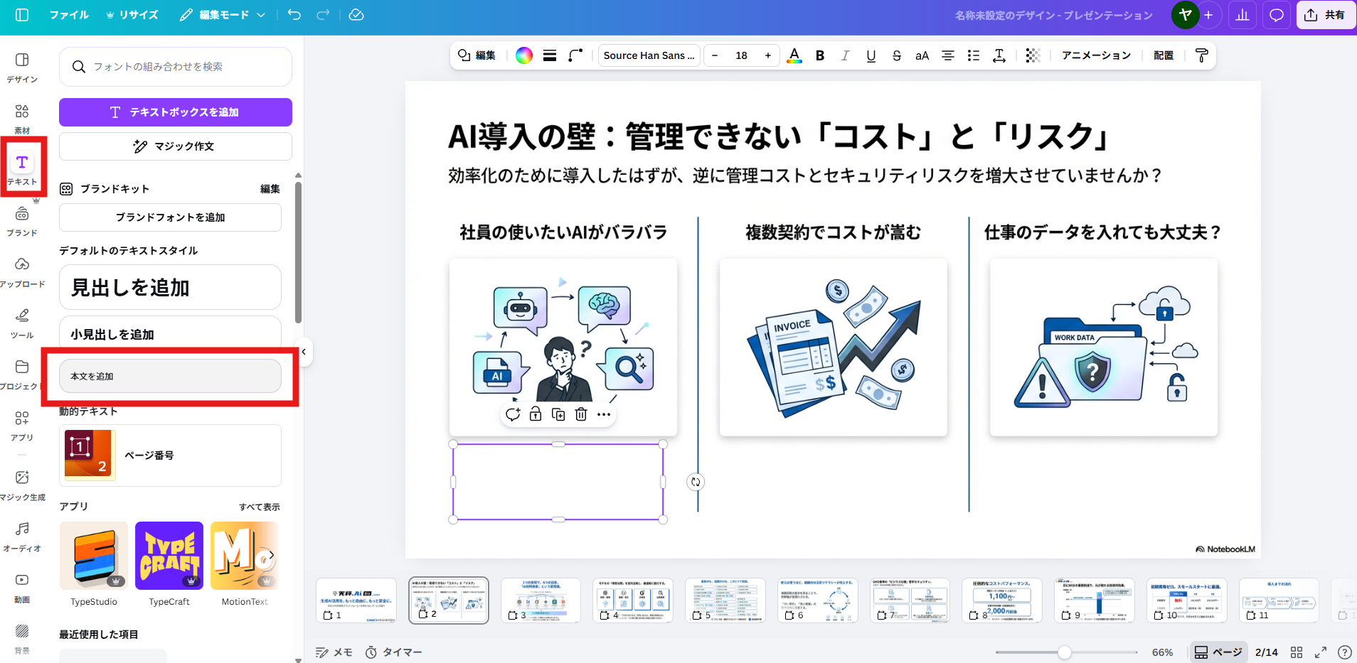Click the undo arrow

tap(294, 14)
